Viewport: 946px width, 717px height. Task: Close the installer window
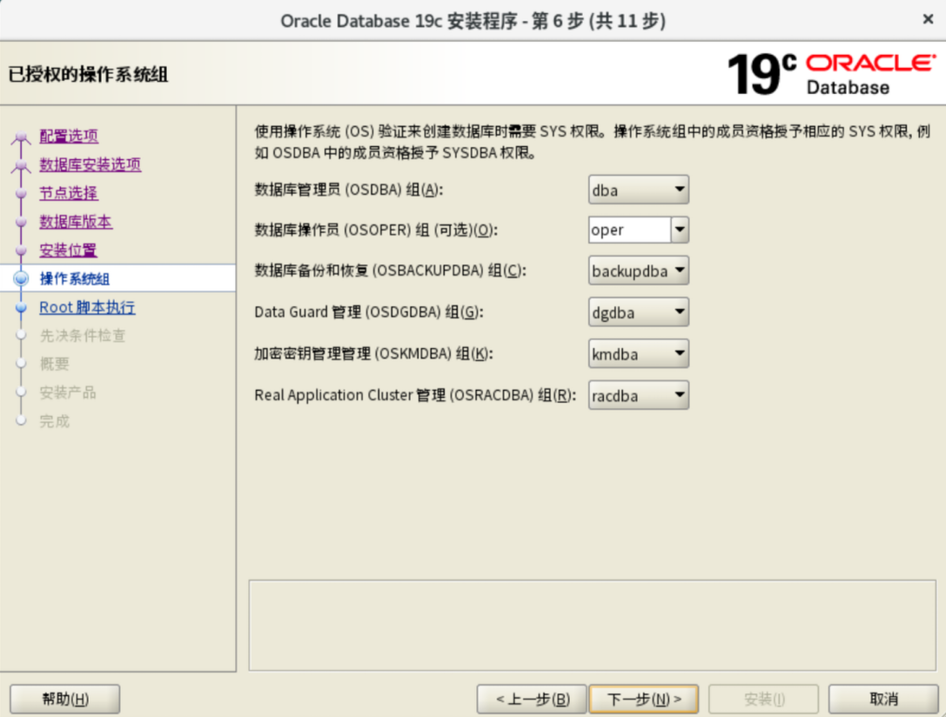coord(928,19)
